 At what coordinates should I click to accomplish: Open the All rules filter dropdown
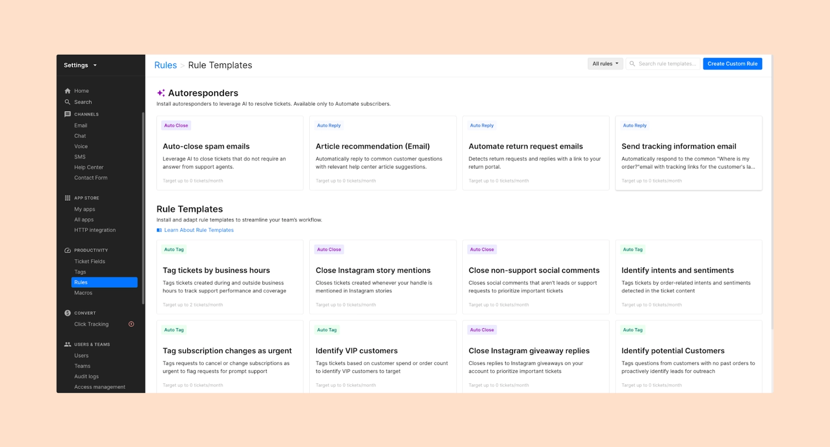tap(605, 63)
